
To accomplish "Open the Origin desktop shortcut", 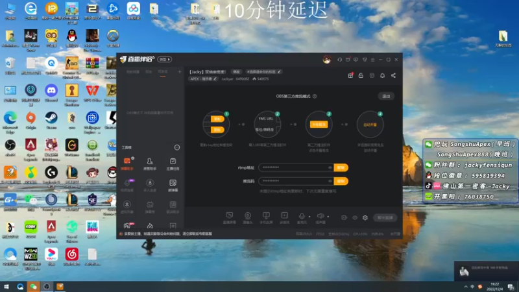I will point(30,120).
